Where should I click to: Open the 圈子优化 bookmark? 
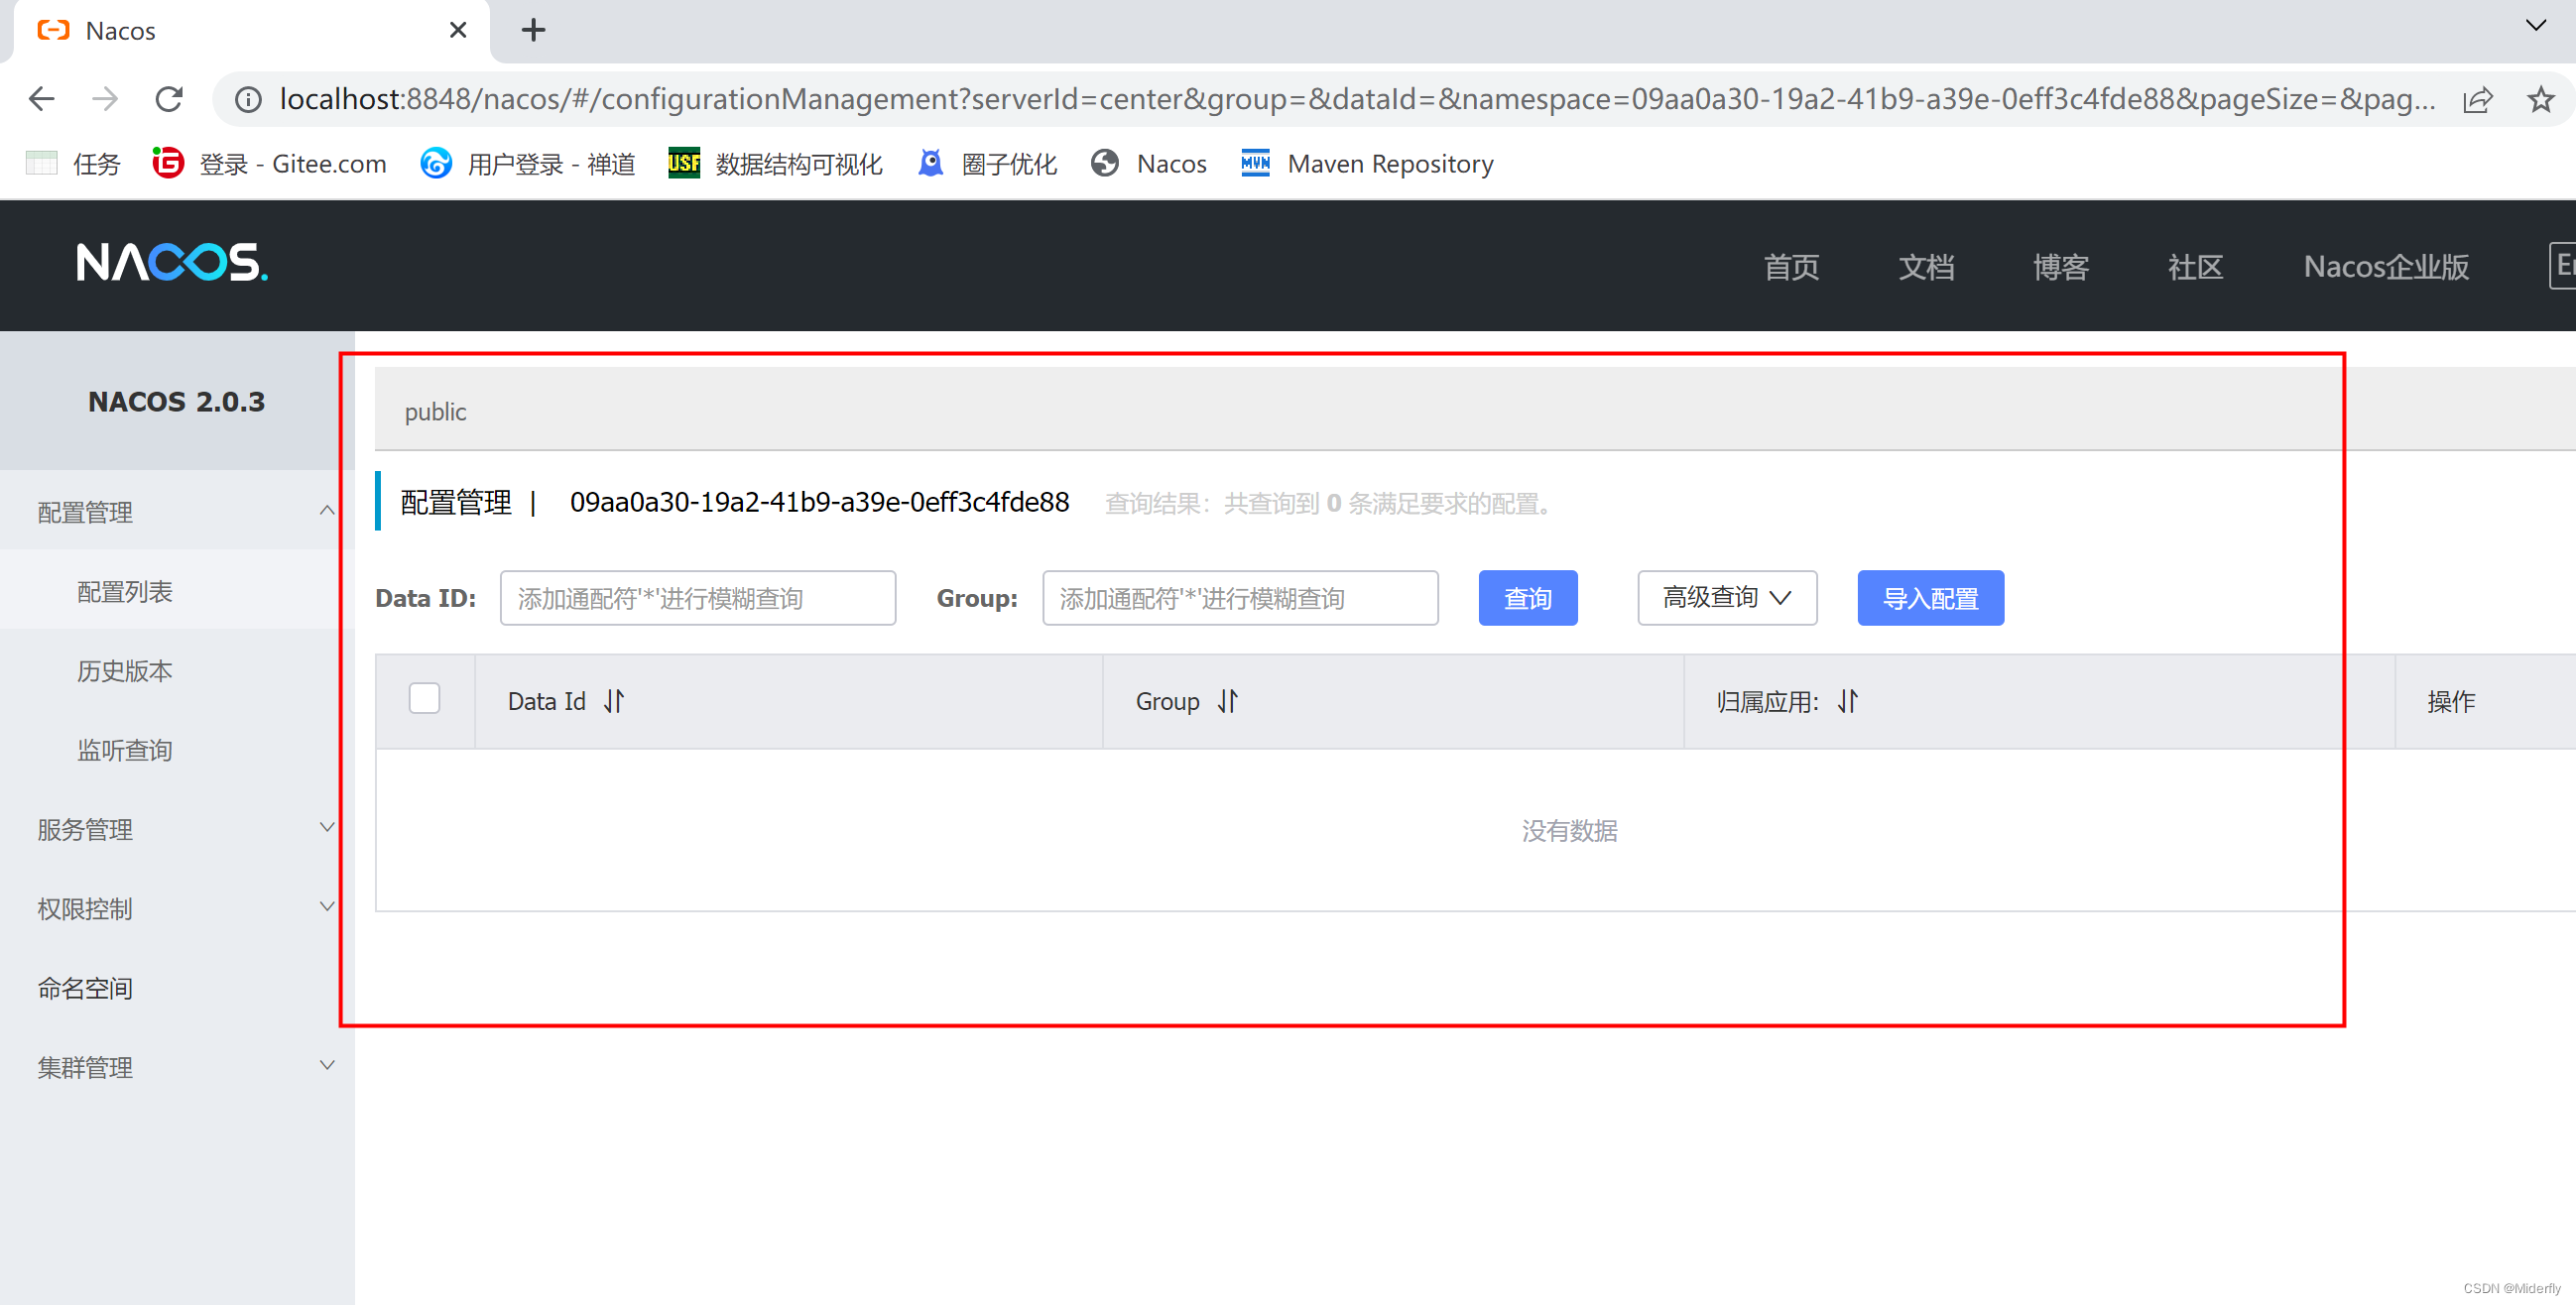[x=987, y=163]
